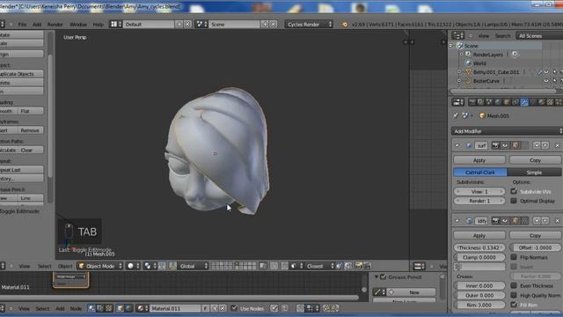
Task: Toggle the Fill Rim checkbox
Action: 514,305
